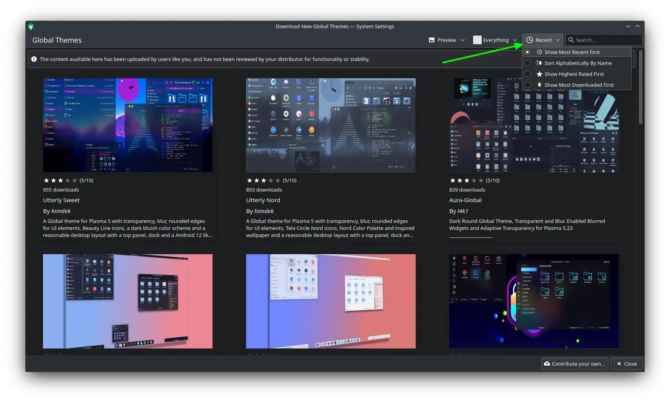
Task: Choose Show Most Downloaded First menu entry
Action: pos(579,85)
